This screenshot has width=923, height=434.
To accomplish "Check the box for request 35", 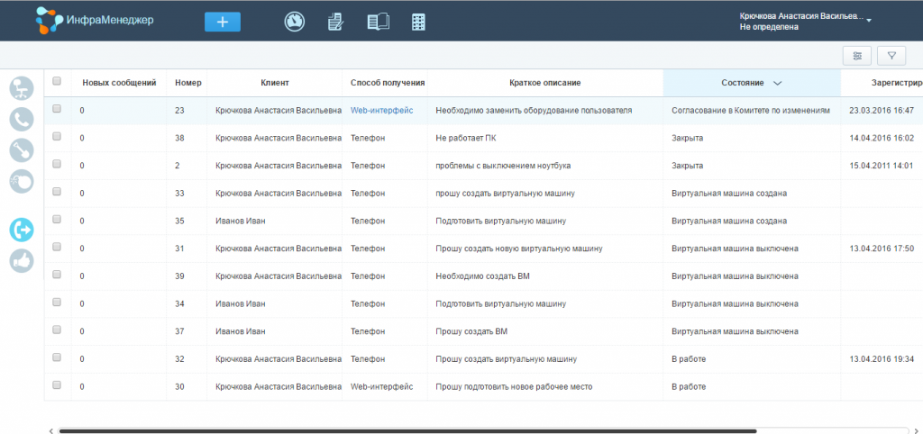I will coord(57,220).
